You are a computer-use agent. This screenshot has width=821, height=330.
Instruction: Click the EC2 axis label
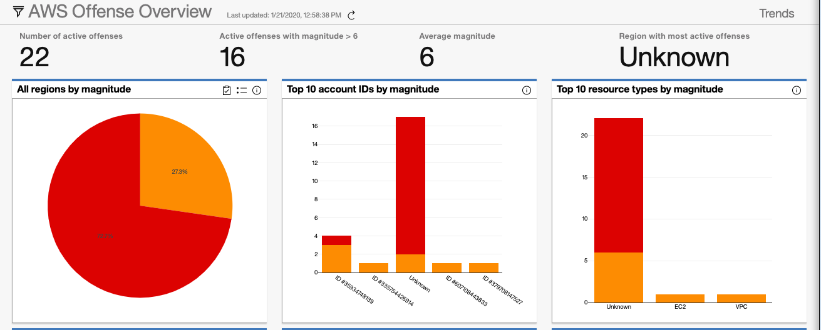click(x=680, y=307)
